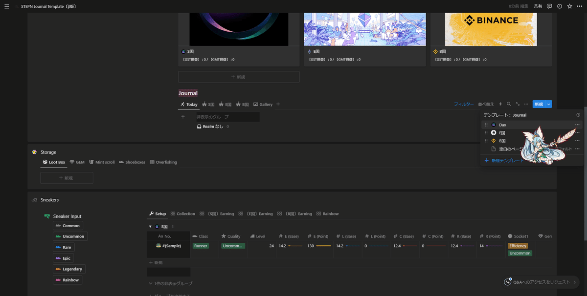Choose the Day template entry
The width and height of the screenshot is (587, 296).
531,125
